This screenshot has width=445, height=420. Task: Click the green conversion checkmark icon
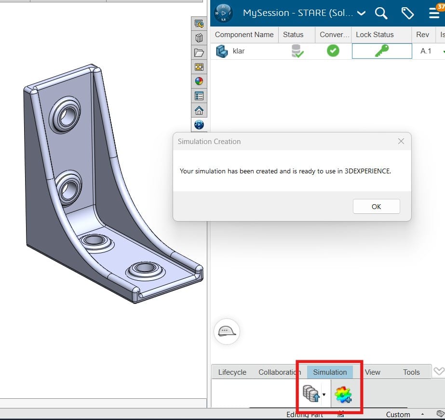pyautogui.click(x=333, y=51)
